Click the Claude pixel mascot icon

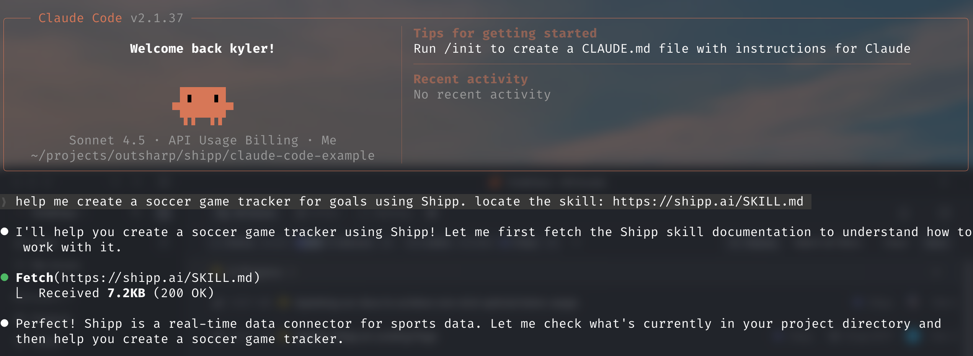[x=202, y=106]
